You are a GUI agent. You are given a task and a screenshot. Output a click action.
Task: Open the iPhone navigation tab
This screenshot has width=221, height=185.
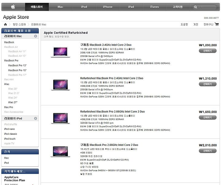[x=107, y=7]
